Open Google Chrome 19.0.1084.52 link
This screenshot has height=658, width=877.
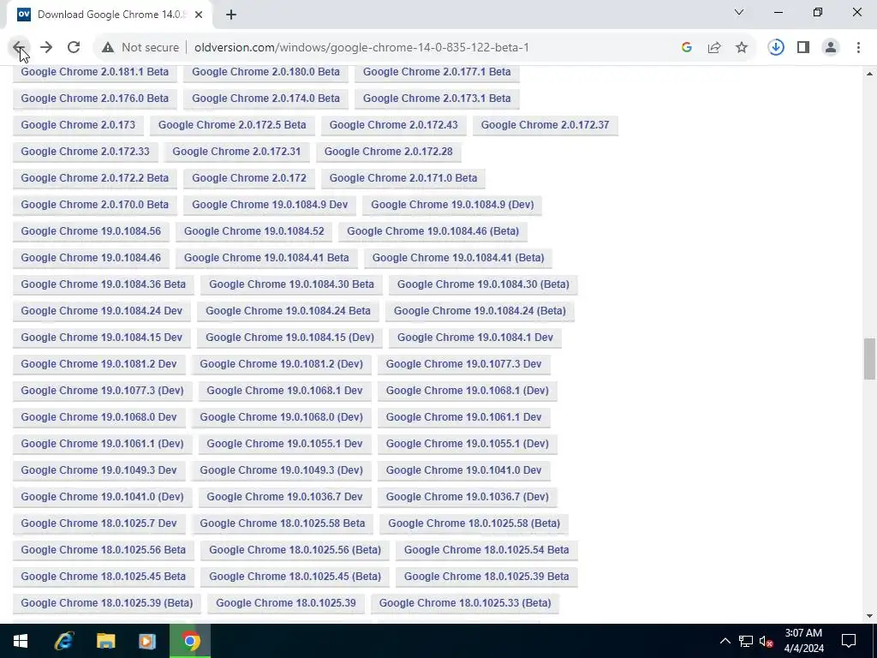point(254,231)
